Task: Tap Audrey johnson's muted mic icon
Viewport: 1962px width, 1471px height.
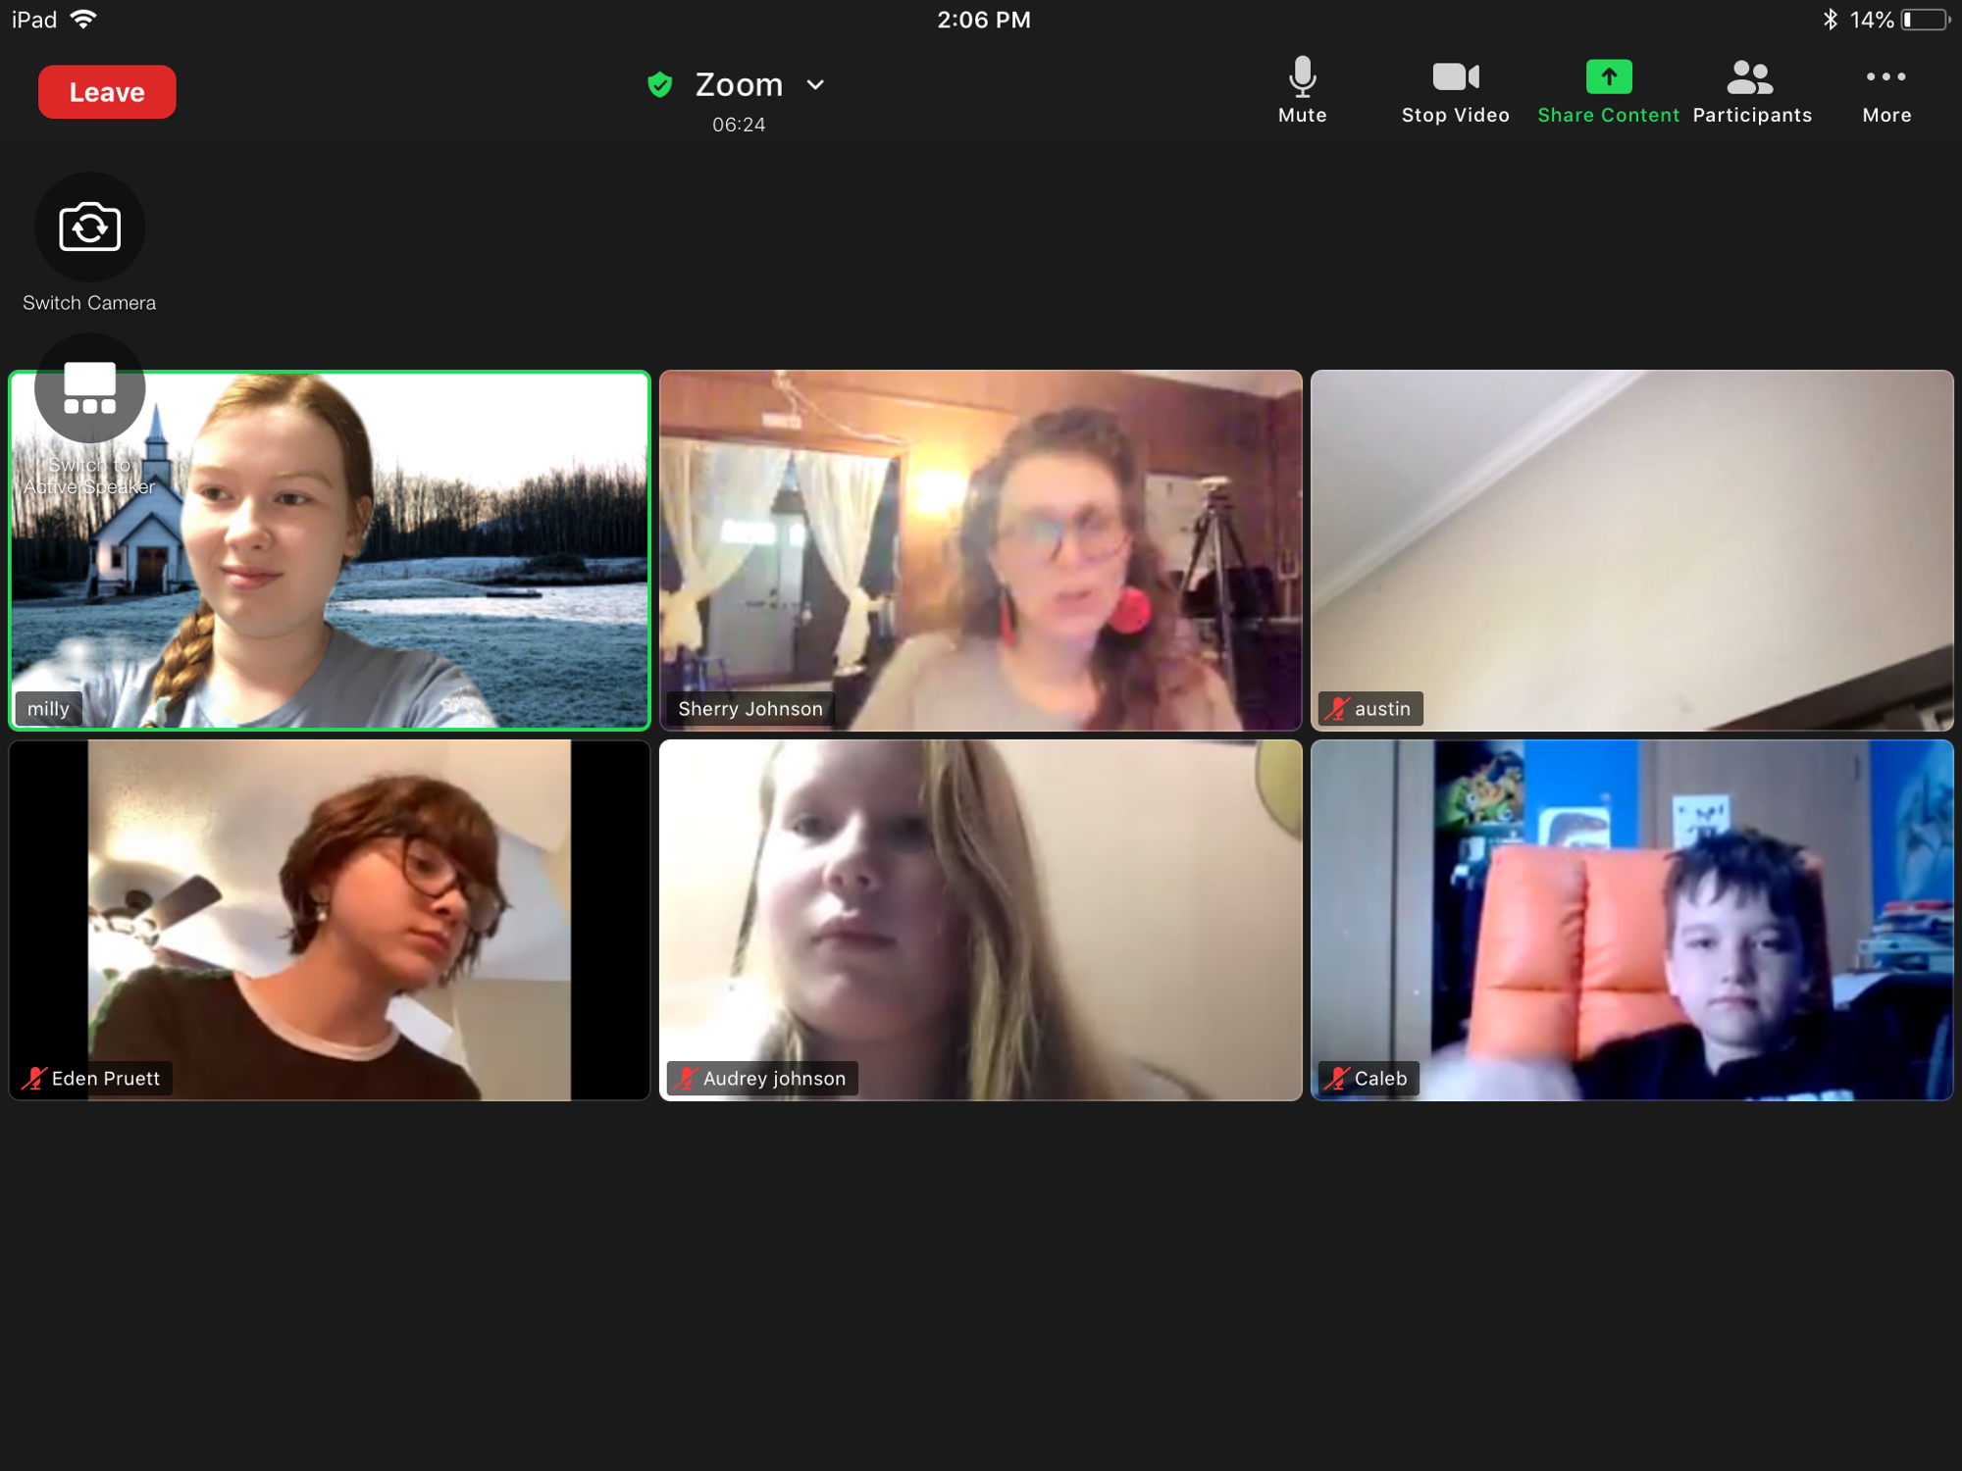Action: (x=686, y=1079)
